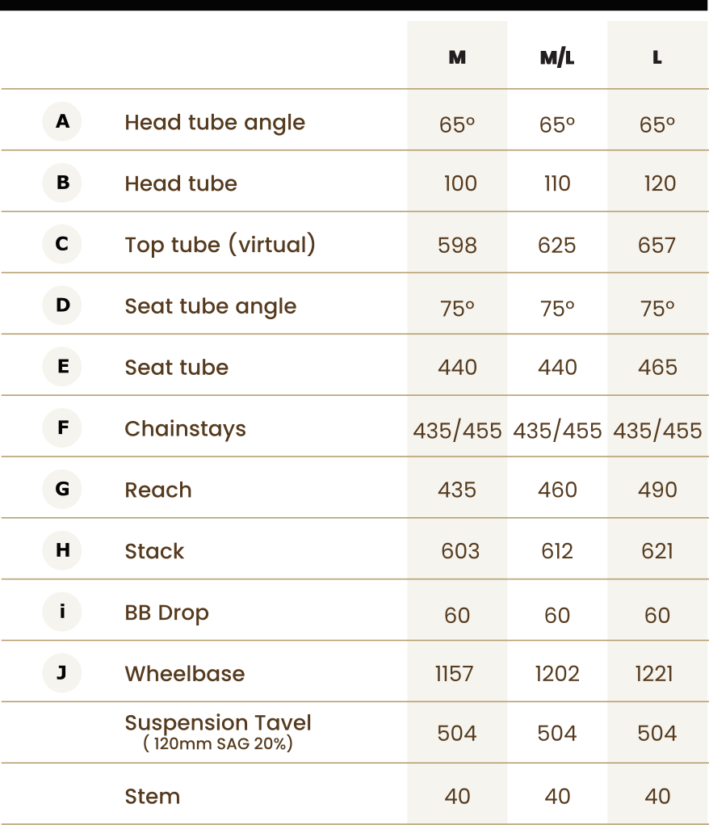Screen dimensions: 709x825
Task: Click the Head tube angle label
Action: 215,123
